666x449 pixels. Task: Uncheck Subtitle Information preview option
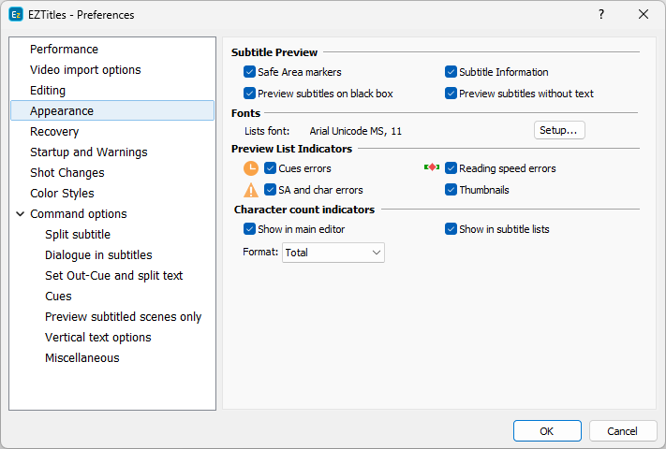coord(451,72)
